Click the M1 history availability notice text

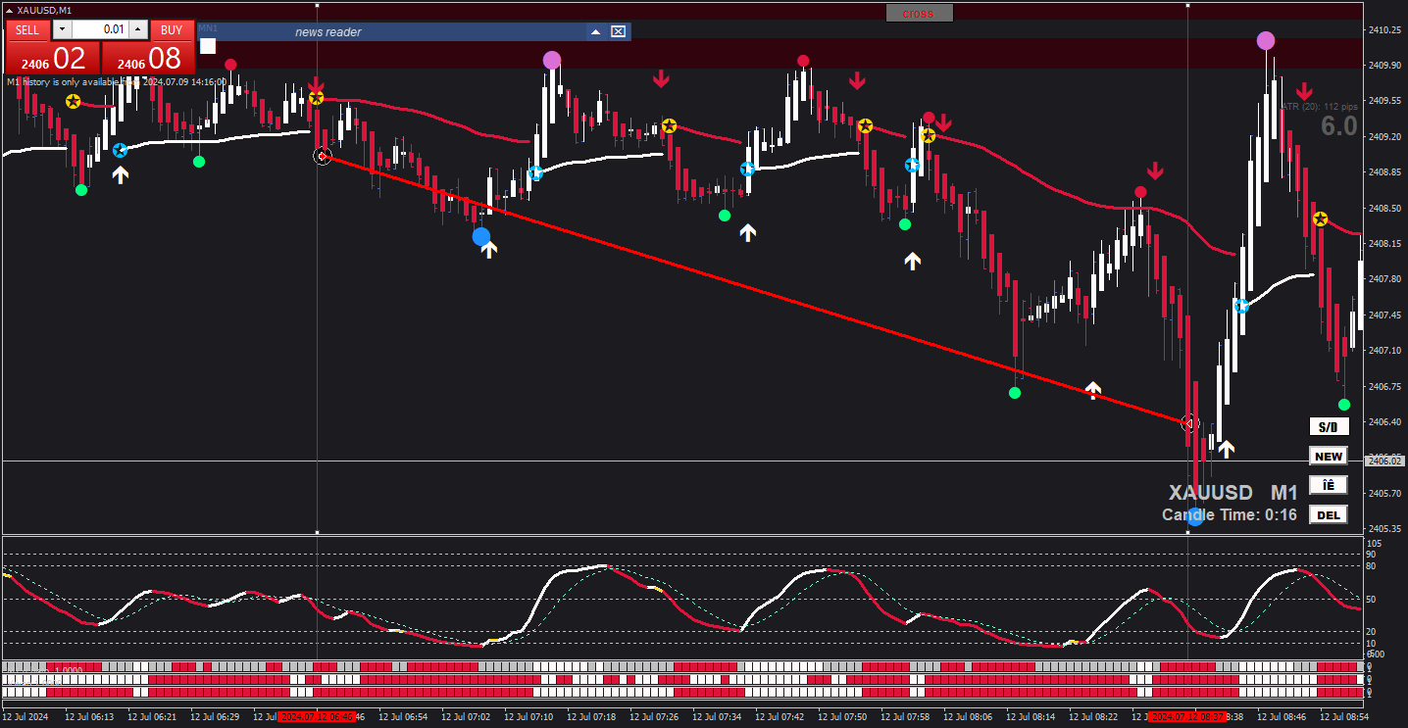[117, 81]
